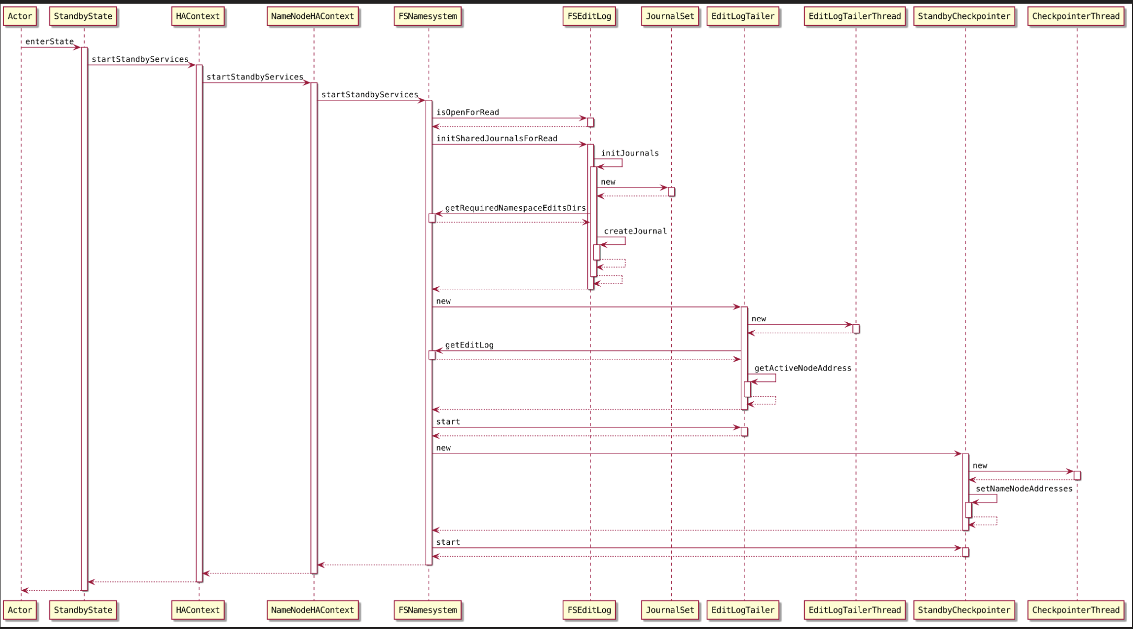1133x629 pixels.
Task: Click the CheckpointerThread box in the top row
Action: pos(1076,16)
